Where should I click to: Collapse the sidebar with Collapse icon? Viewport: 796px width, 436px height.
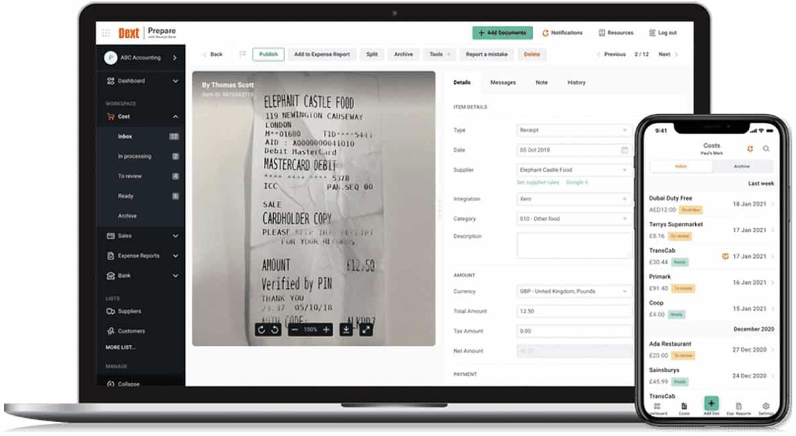111,384
